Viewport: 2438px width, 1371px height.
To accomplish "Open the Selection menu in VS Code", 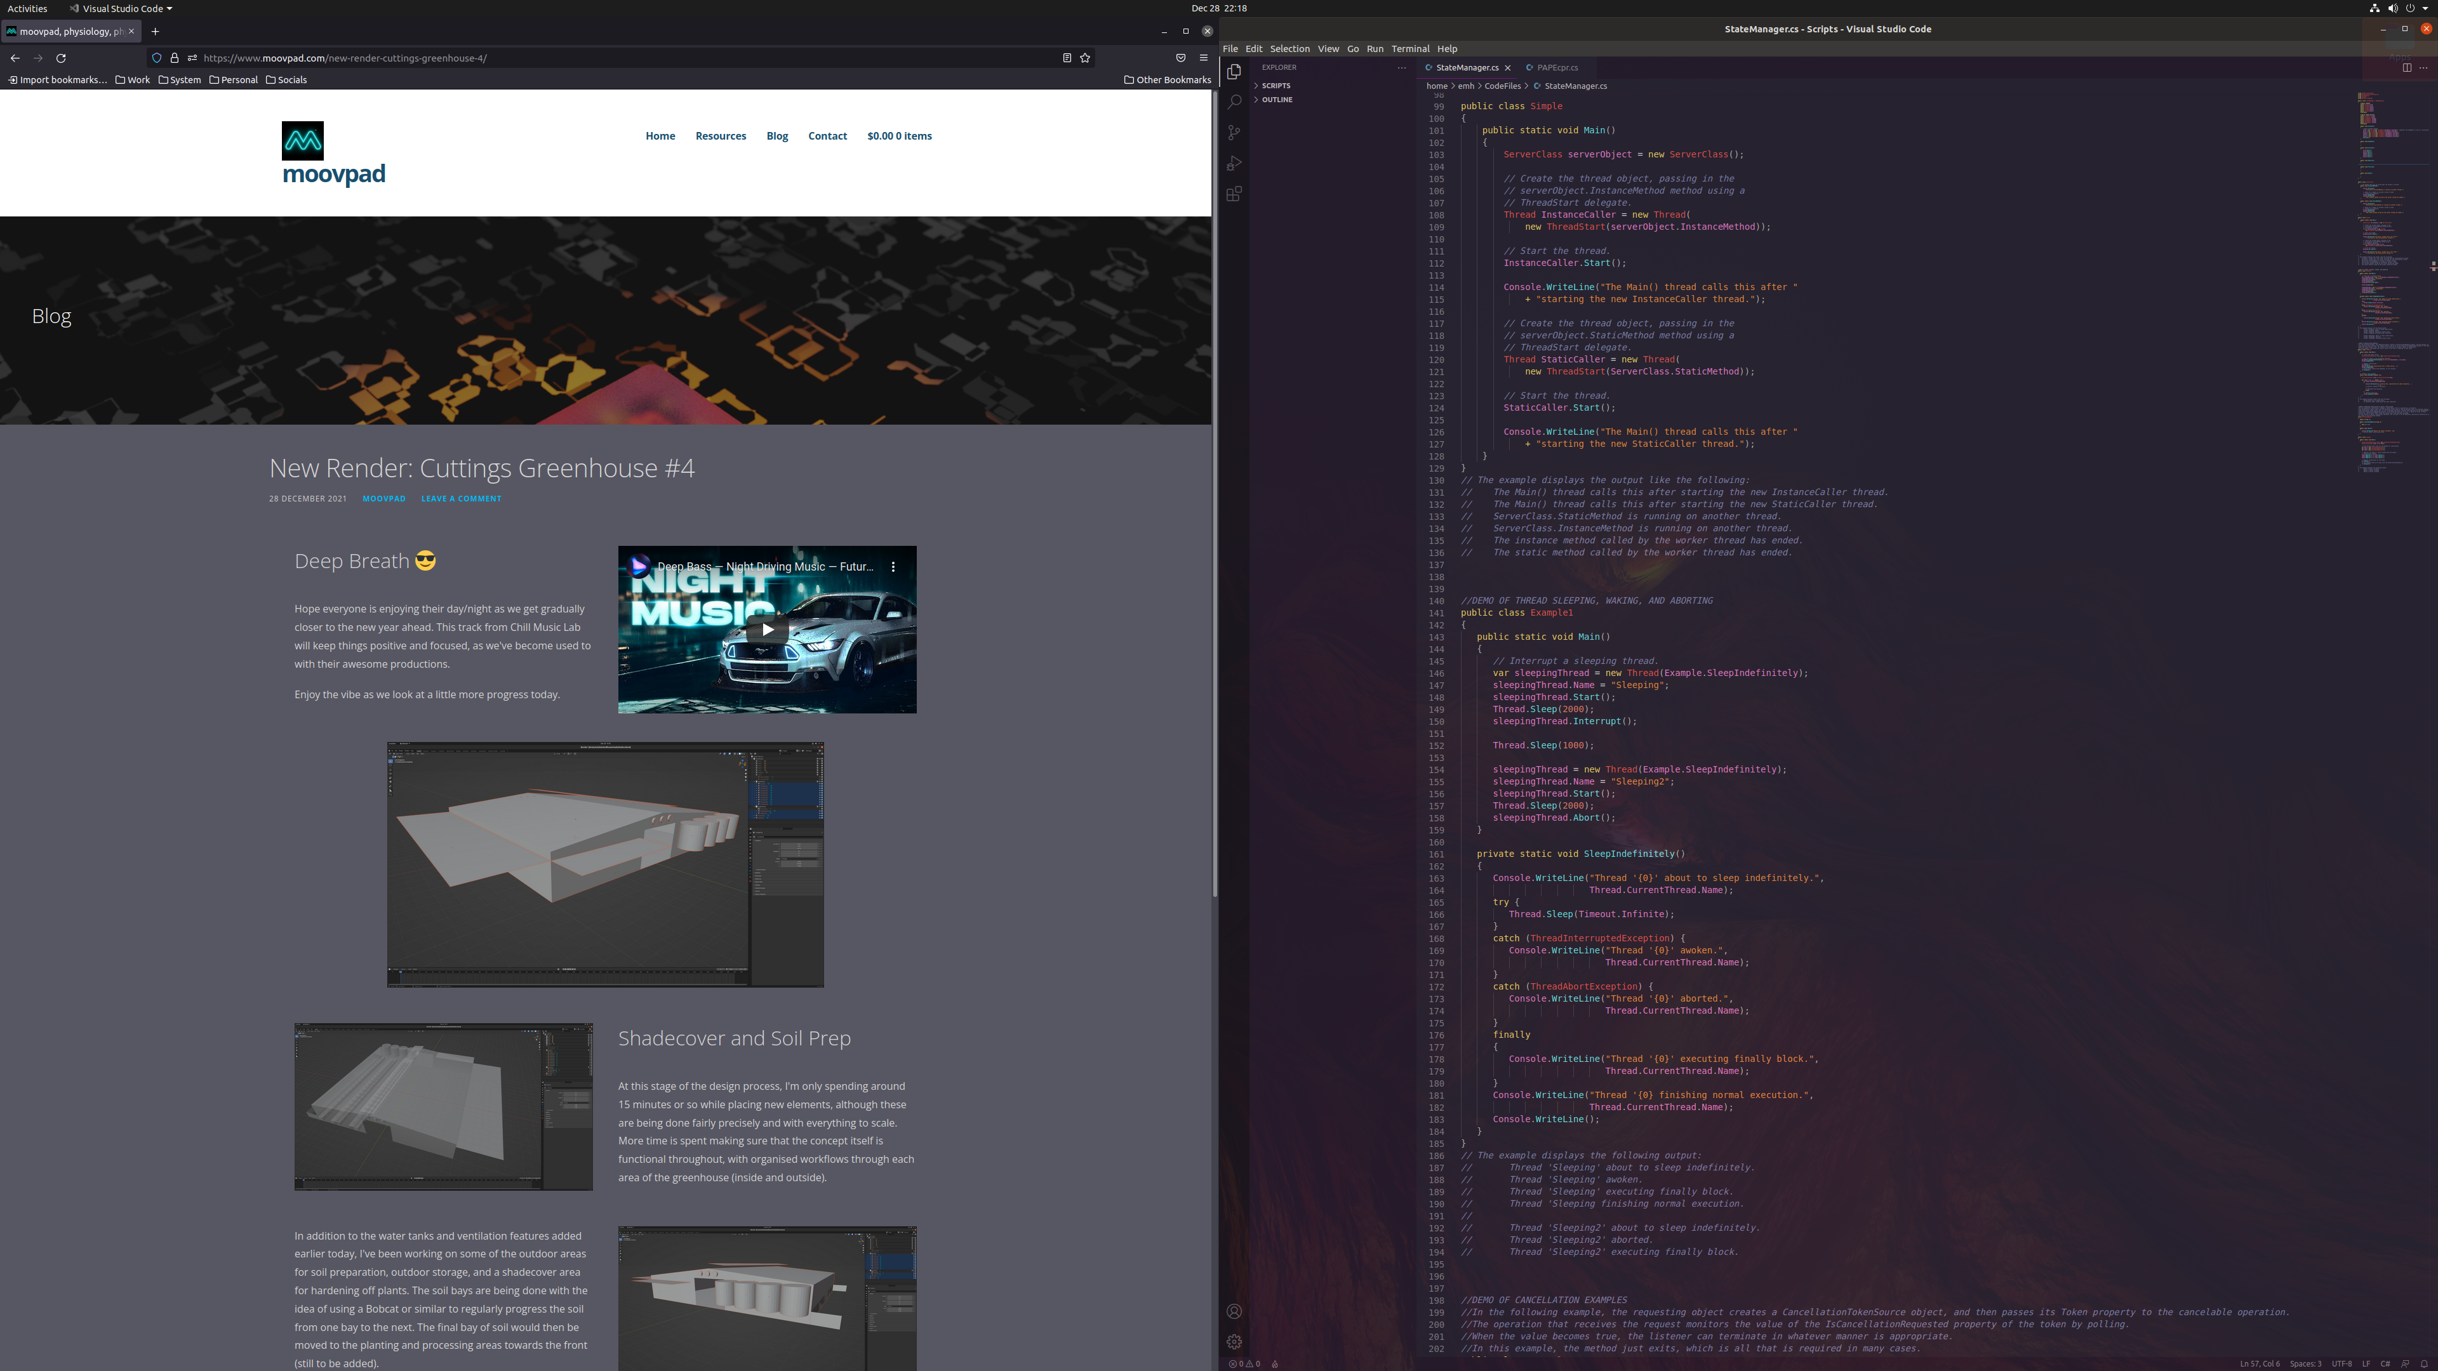I will point(1290,48).
